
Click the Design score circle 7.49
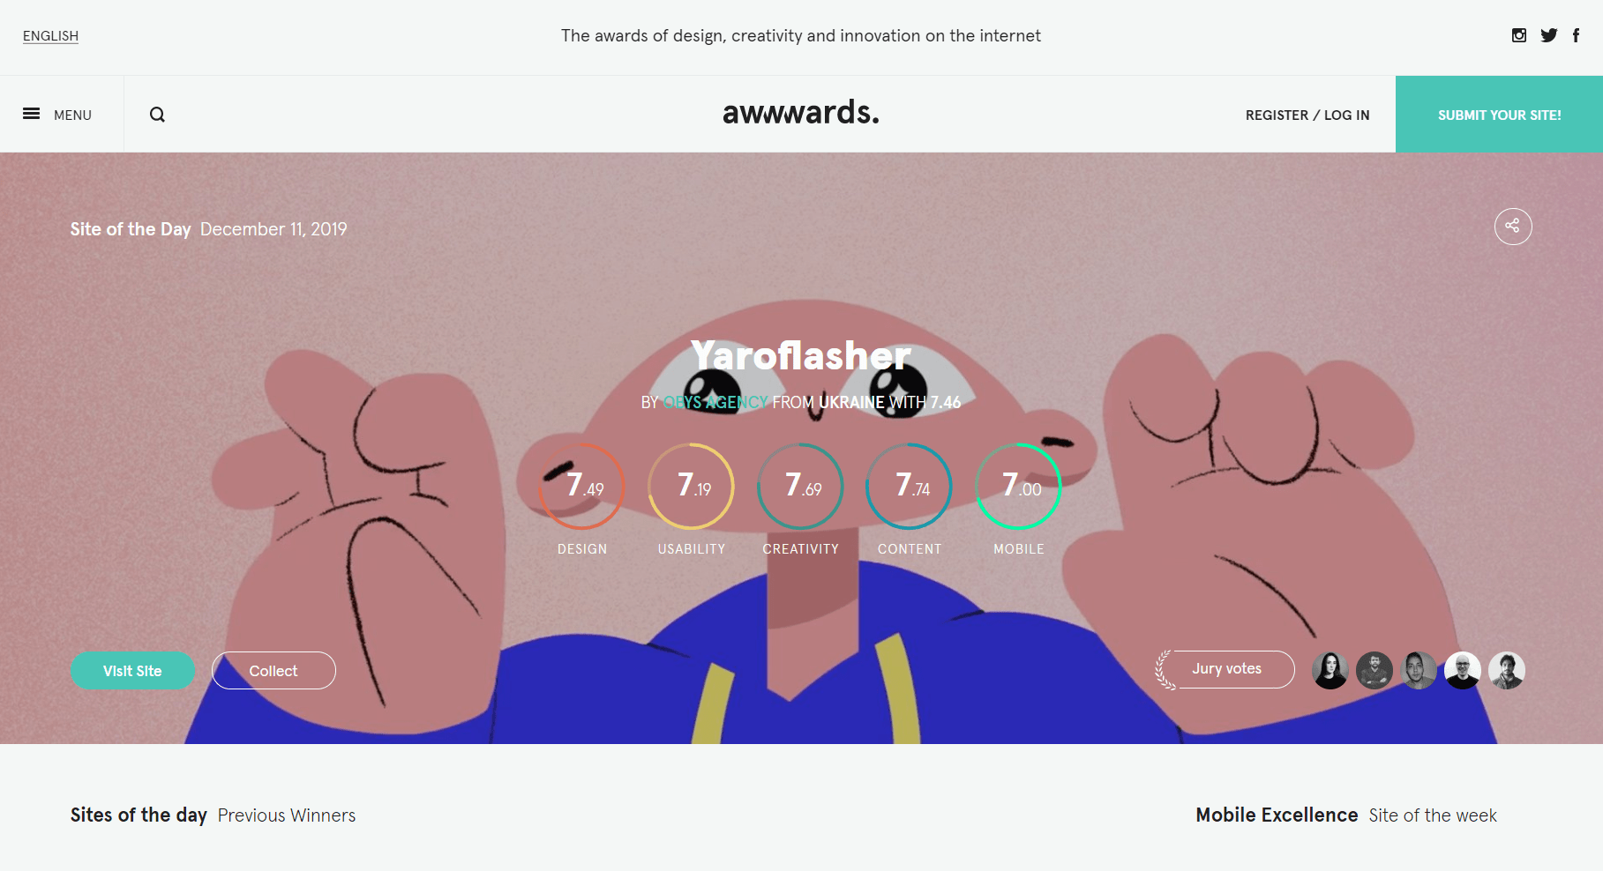[582, 487]
